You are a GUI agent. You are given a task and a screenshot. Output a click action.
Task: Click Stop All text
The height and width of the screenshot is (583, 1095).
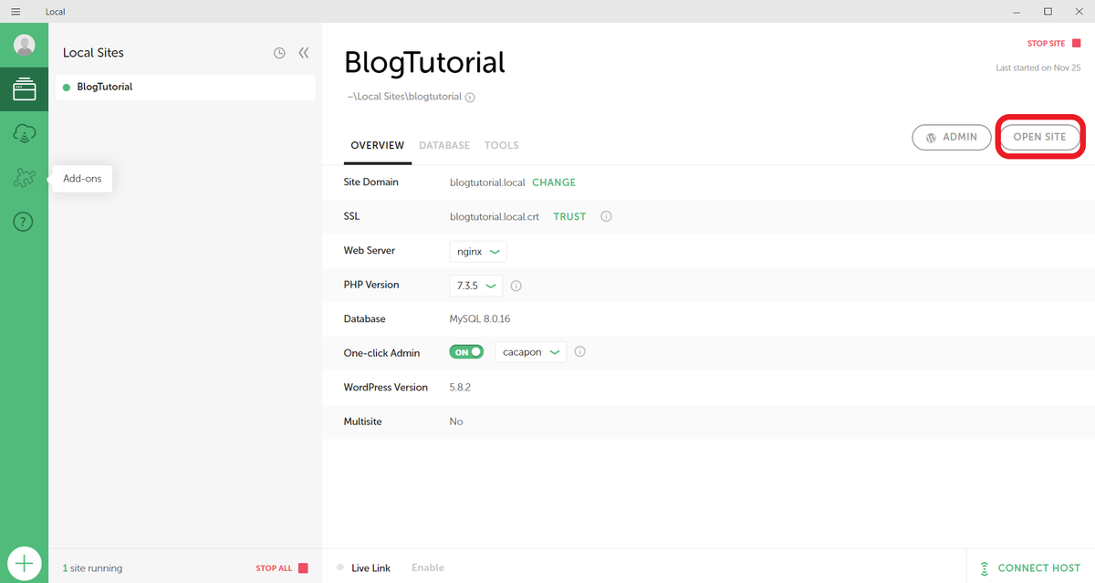pos(274,568)
